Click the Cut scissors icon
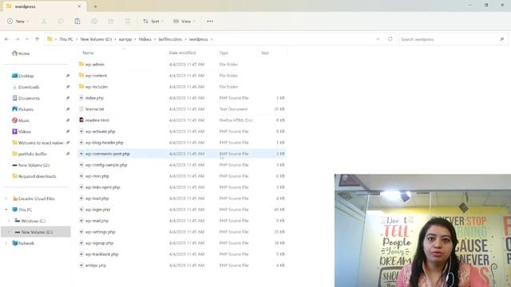 coord(44,22)
